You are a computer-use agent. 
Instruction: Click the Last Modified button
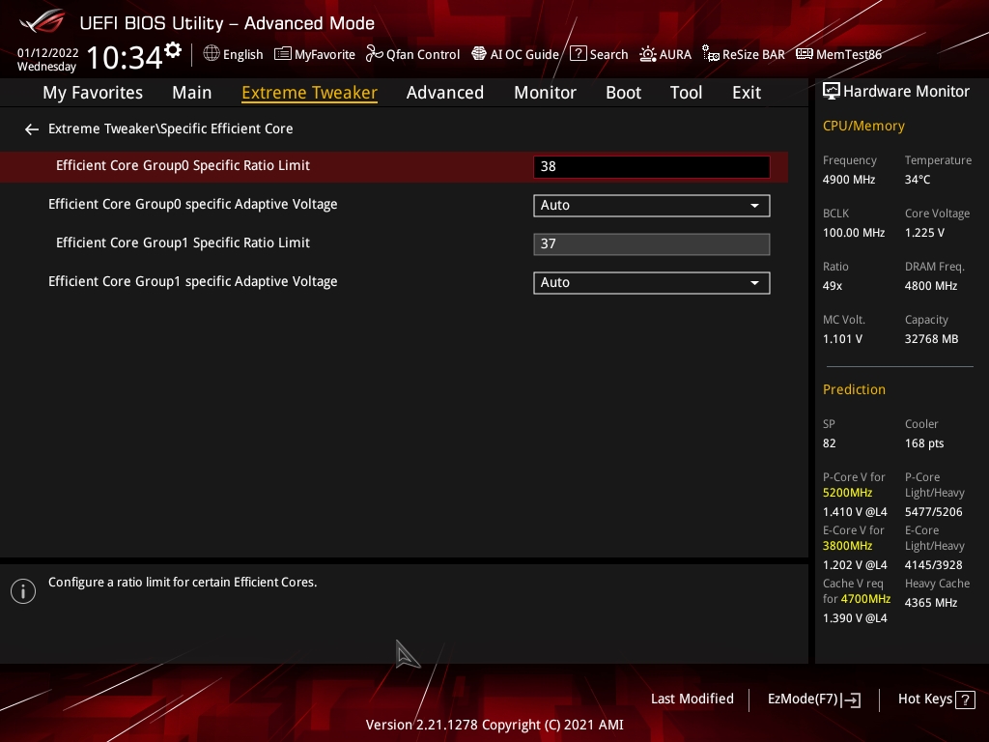click(692, 699)
